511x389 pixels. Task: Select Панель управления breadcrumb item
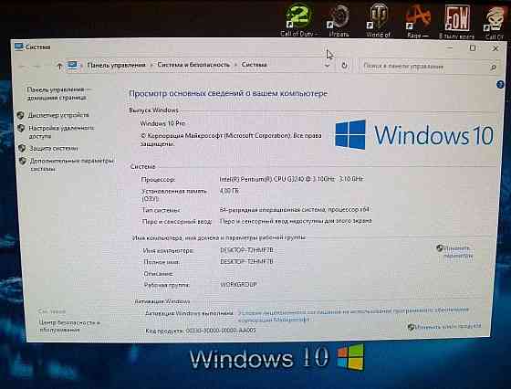117,65
